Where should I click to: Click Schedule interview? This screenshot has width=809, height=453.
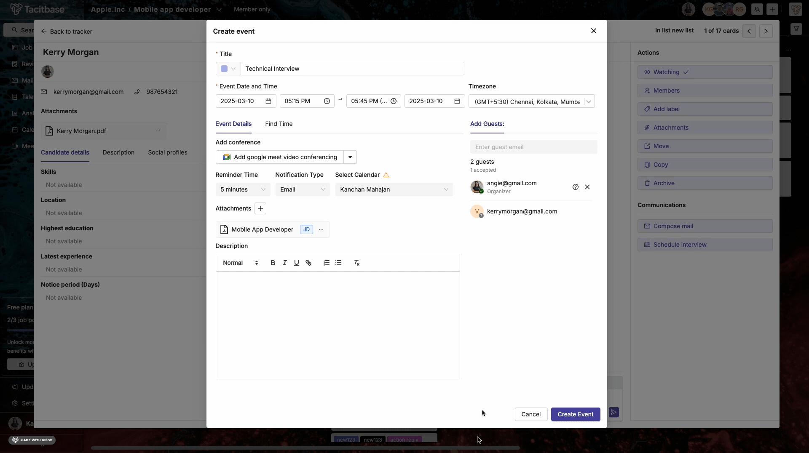click(x=705, y=245)
